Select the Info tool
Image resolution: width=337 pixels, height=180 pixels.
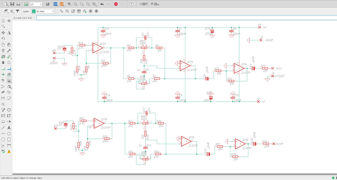point(3,21)
